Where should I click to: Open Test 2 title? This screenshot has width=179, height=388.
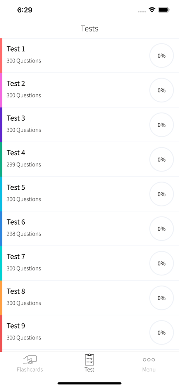16,84
